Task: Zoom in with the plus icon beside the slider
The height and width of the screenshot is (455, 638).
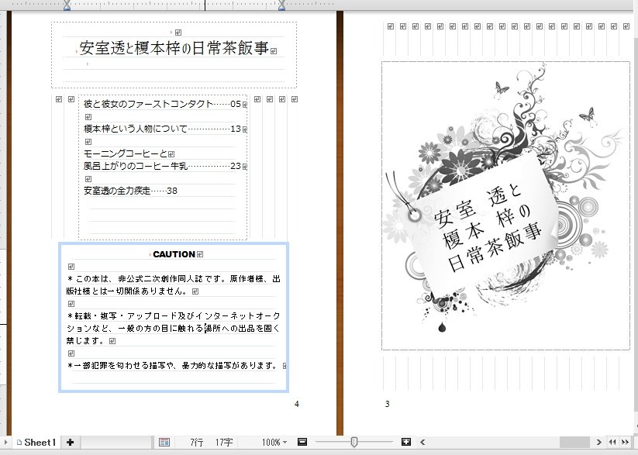Action: click(405, 442)
